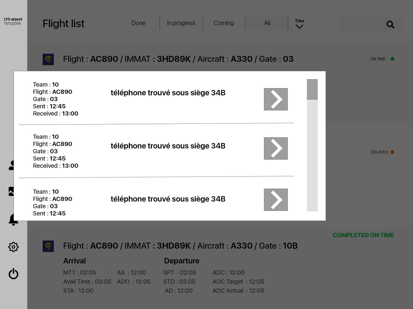Click airline logo of Gate 03 flight
Screen dimensions: 413x309
48,59
